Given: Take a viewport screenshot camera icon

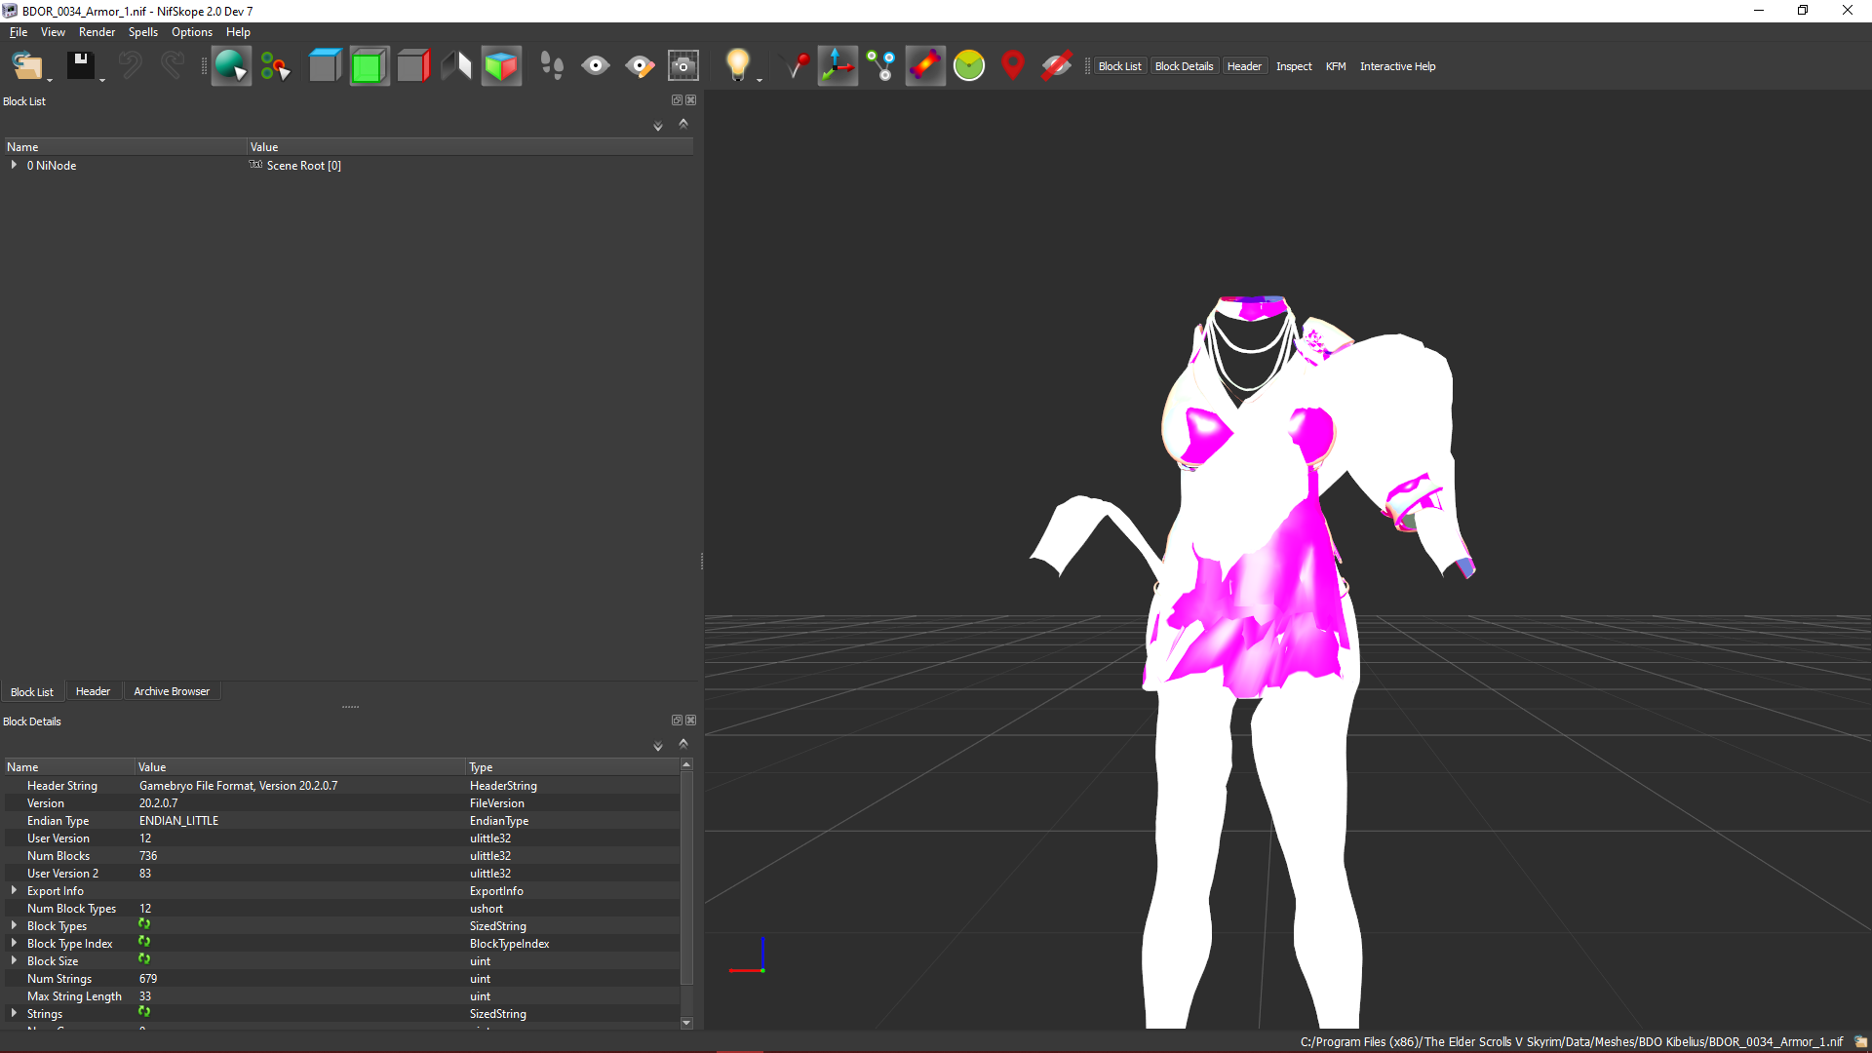Looking at the screenshot, I should click(x=683, y=66).
